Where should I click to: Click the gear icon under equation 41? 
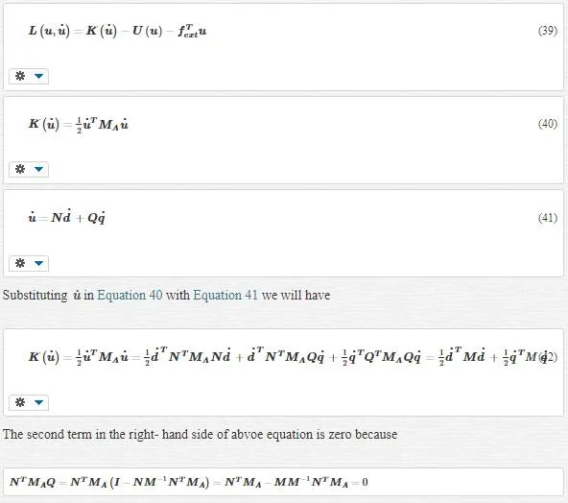click(x=20, y=263)
